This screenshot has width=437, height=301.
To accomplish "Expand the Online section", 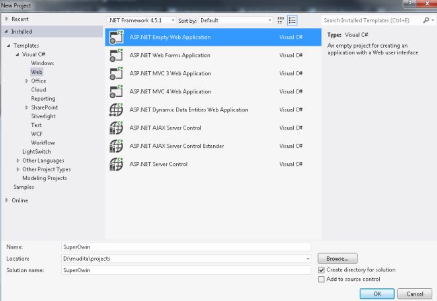I will [x=7, y=200].
